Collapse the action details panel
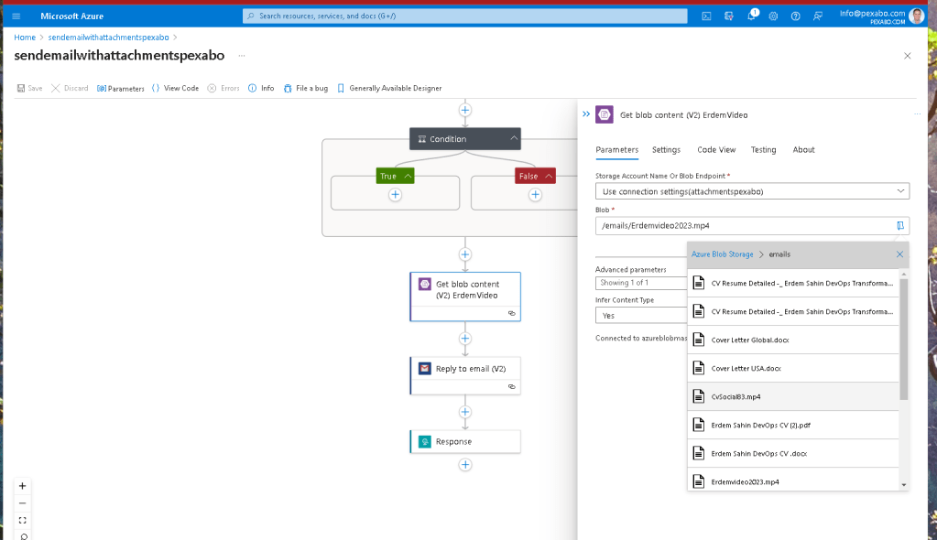Viewport: 937px width, 540px height. click(586, 114)
